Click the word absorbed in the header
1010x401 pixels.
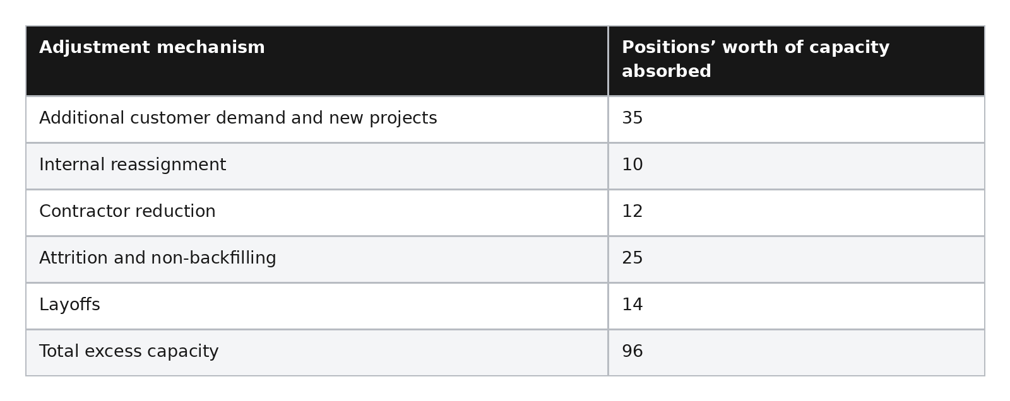[667, 72]
